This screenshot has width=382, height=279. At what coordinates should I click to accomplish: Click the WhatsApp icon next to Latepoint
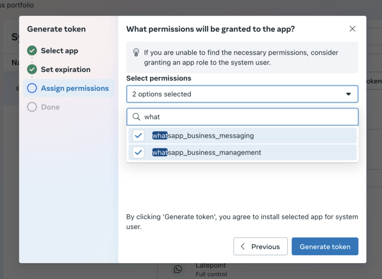178,269
